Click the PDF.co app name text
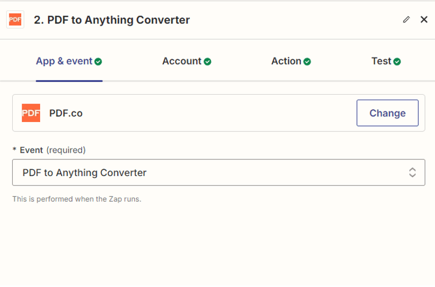 click(x=66, y=113)
